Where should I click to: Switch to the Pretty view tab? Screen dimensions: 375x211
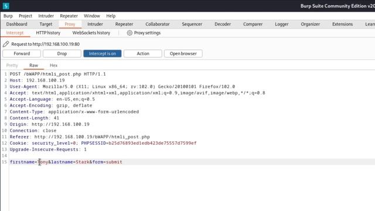point(12,65)
